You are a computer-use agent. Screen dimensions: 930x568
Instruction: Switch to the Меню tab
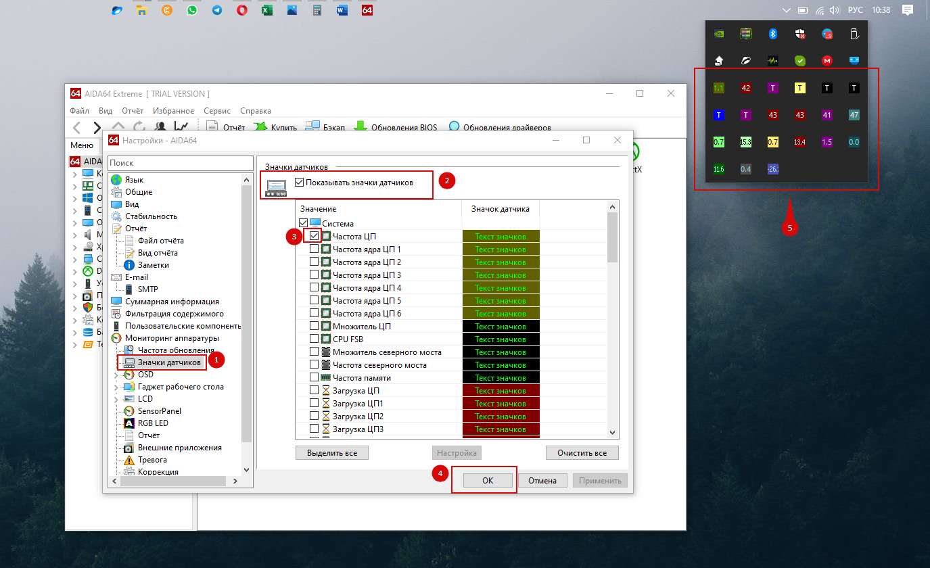[x=82, y=145]
